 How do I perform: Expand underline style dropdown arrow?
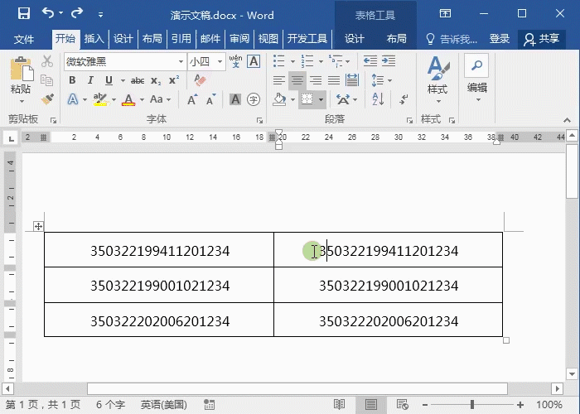[123, 80]
